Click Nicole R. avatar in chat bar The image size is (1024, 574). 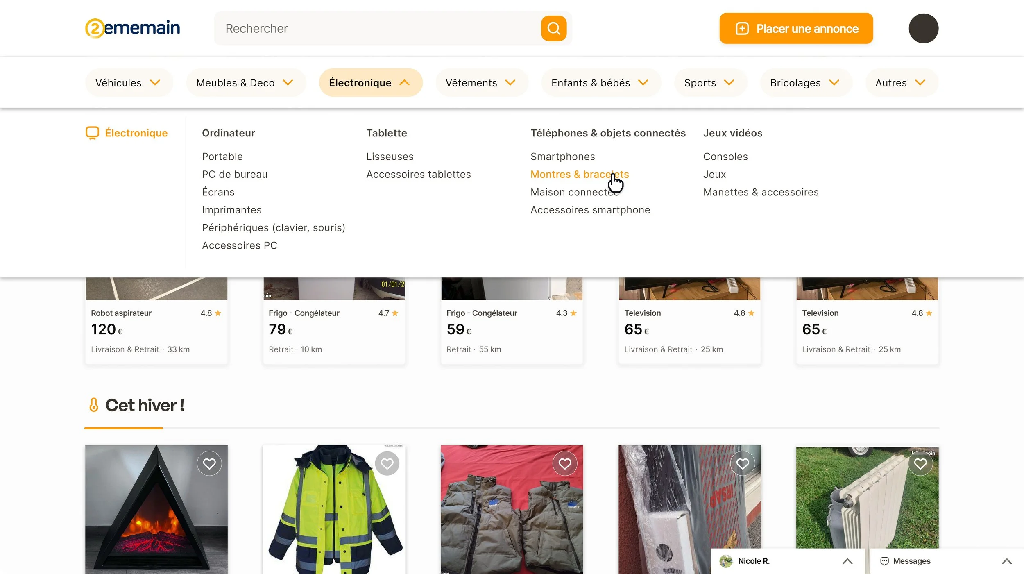726,561
